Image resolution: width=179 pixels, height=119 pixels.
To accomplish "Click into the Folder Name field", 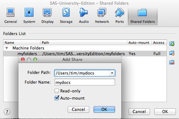I will point(85,82).
